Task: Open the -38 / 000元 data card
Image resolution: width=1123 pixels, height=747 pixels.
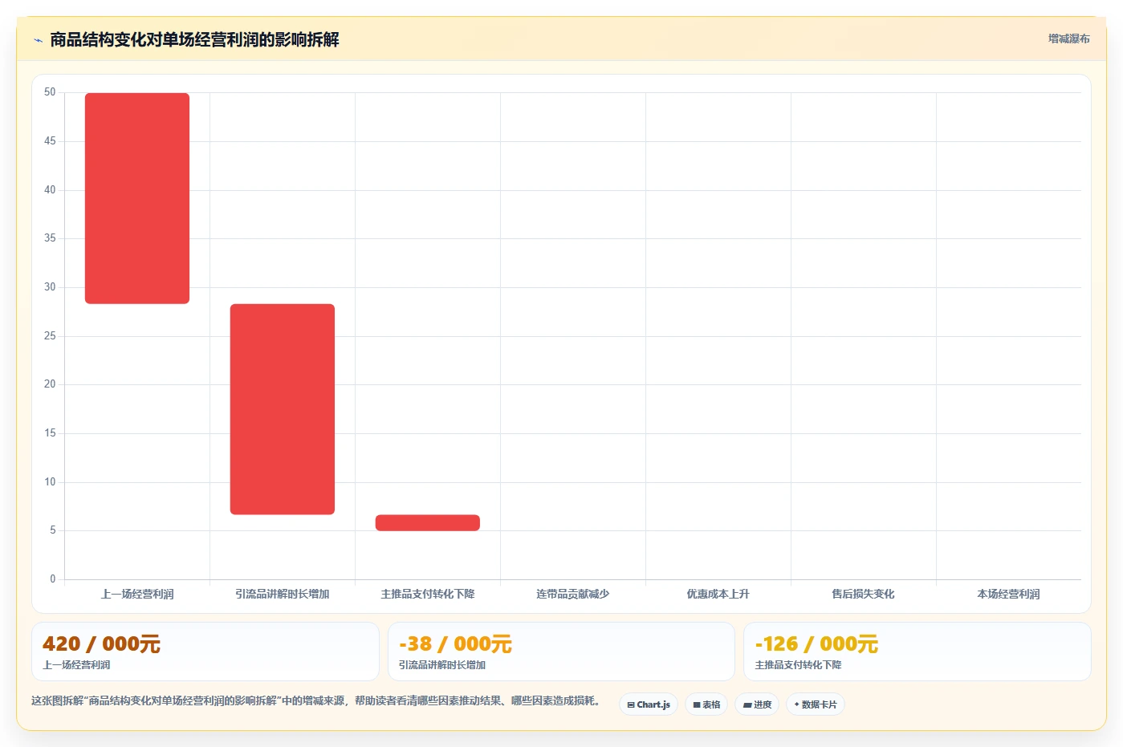Action: [561, 652]
